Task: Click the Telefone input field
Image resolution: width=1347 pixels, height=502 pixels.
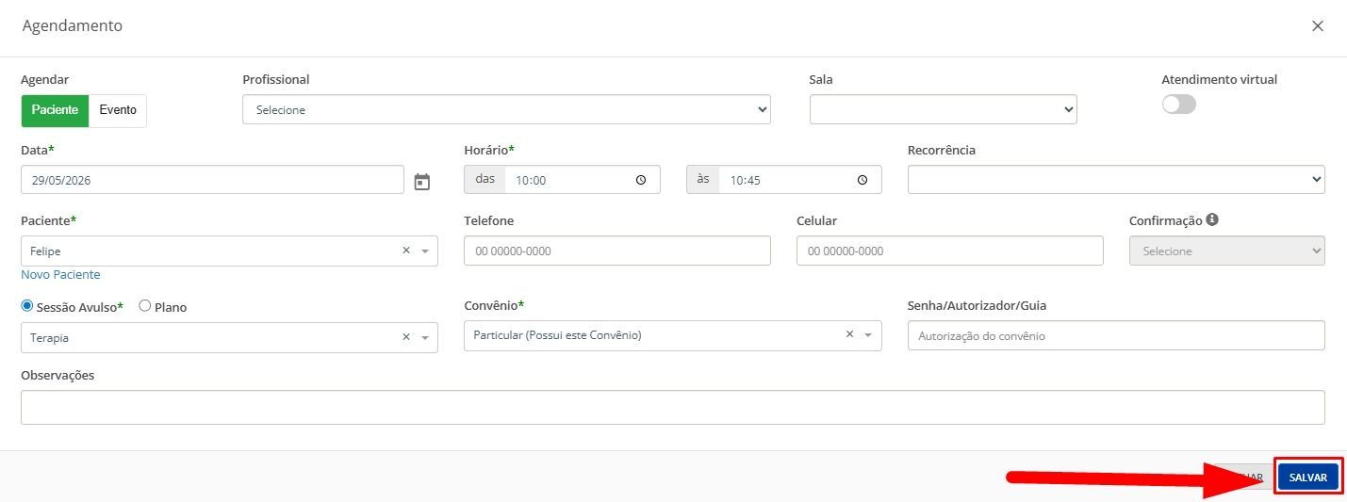Action: [617, 251]
